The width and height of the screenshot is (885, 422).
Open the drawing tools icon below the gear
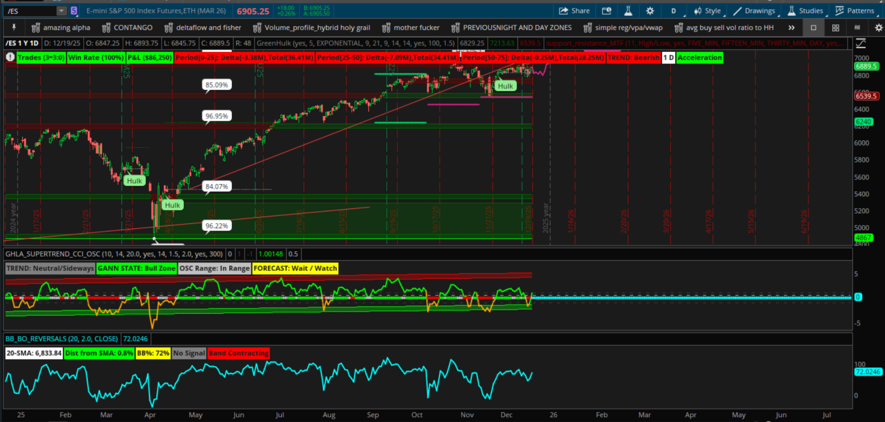[861, 43]
